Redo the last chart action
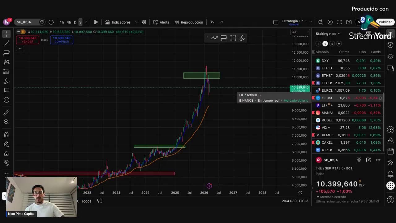Viewport: 396px width, 223px height. click(x=222, y=22)
